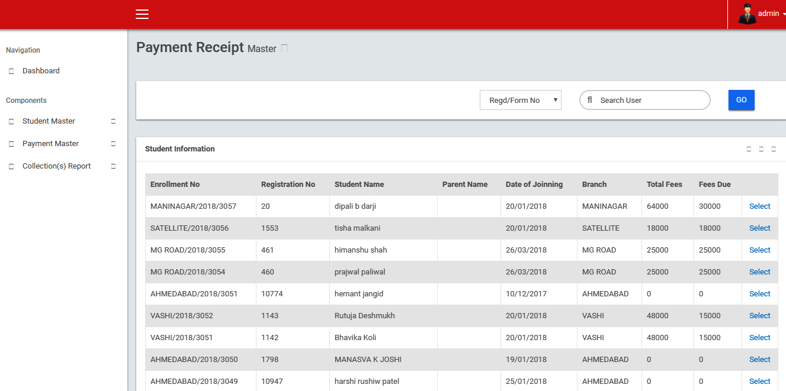Viewport: 786px width, 391px height.
Task: Open the admin account dropdown caret
Action: 784,14
